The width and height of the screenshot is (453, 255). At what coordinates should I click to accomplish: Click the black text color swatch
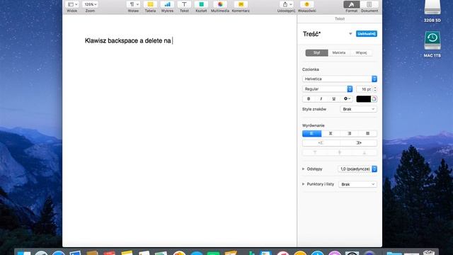pyautogui.click(x=363, y=99)
